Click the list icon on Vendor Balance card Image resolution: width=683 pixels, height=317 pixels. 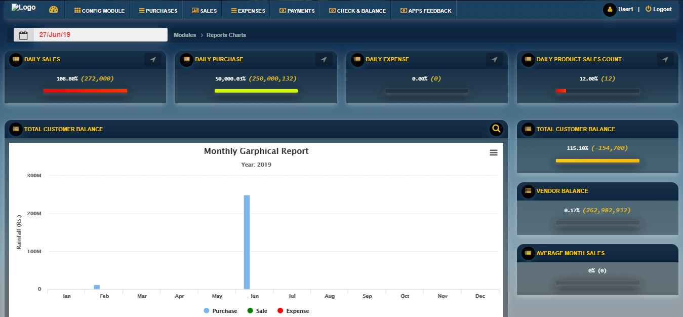tap(528, 191)
